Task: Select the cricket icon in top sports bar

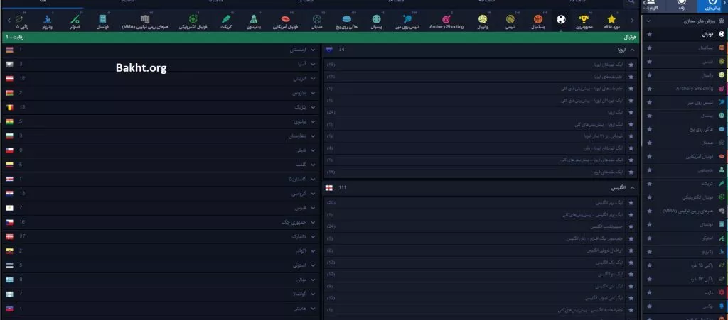Action: 226,19
